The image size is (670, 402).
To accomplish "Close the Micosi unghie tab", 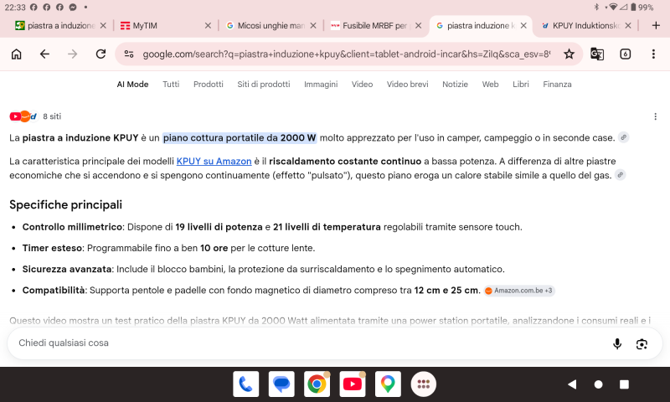I will pyautogui.click(x=313, y=26).
